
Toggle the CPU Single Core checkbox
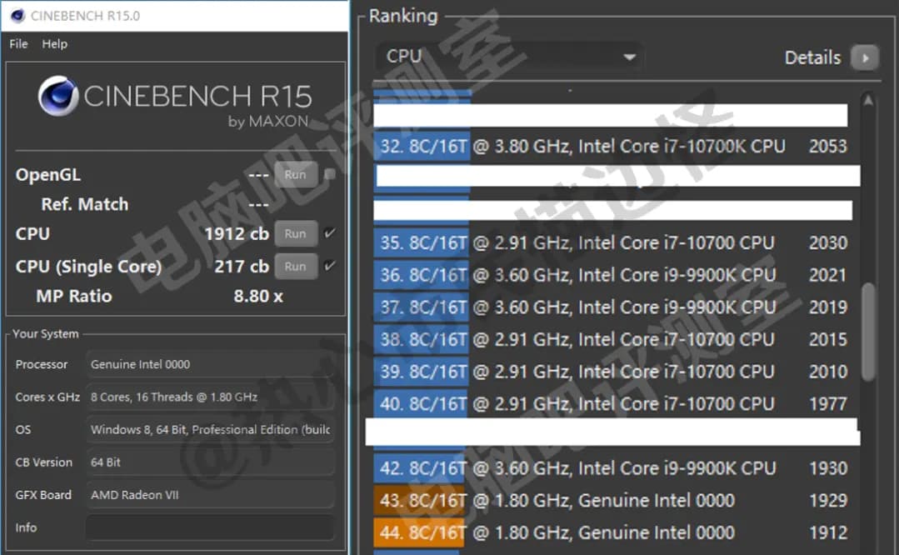(x=330, y=266)
